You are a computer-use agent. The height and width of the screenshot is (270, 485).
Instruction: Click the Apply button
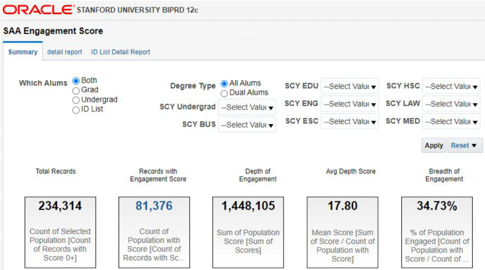click(434, 146)
